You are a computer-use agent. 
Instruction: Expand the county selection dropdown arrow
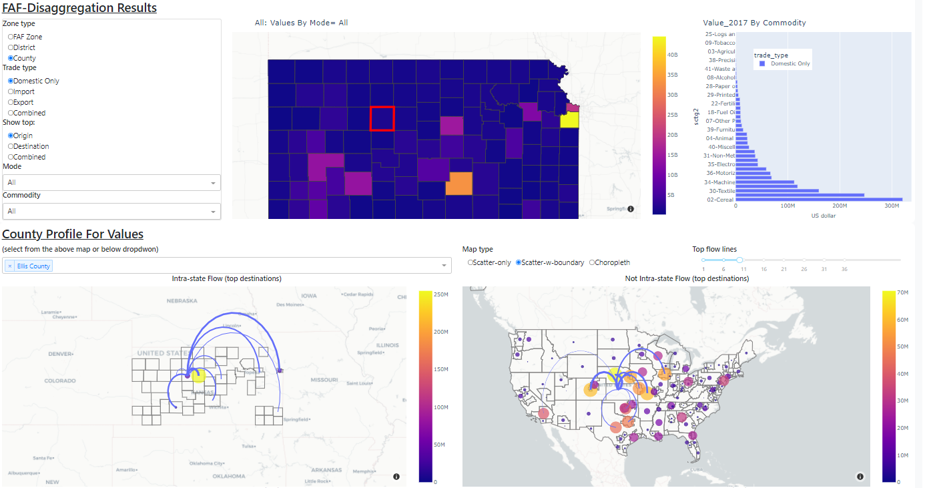pyautogui.click(x=444, y=266)
